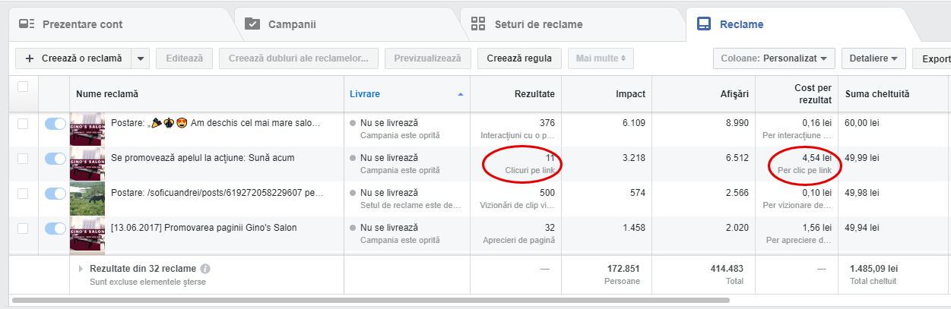Tick the select-all checkbox in the header
The image size is (951, 309).
(x=23, y=87)
